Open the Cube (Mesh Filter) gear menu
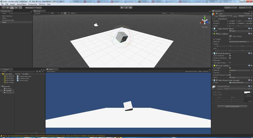 pyautogui.click(x=251, y=28)
